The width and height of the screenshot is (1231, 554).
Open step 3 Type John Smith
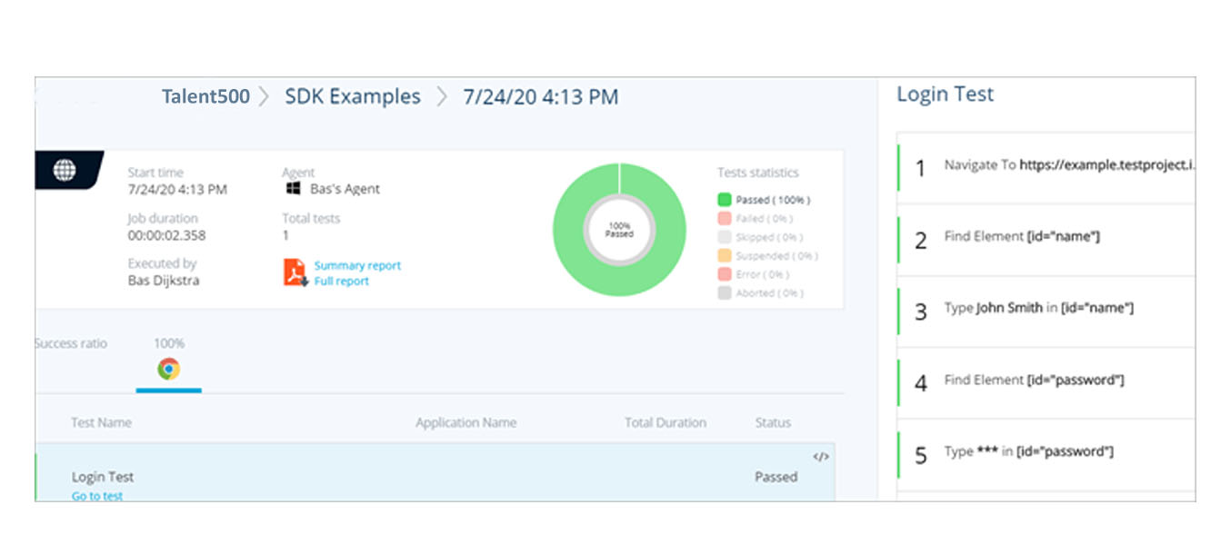(1046, 311)
